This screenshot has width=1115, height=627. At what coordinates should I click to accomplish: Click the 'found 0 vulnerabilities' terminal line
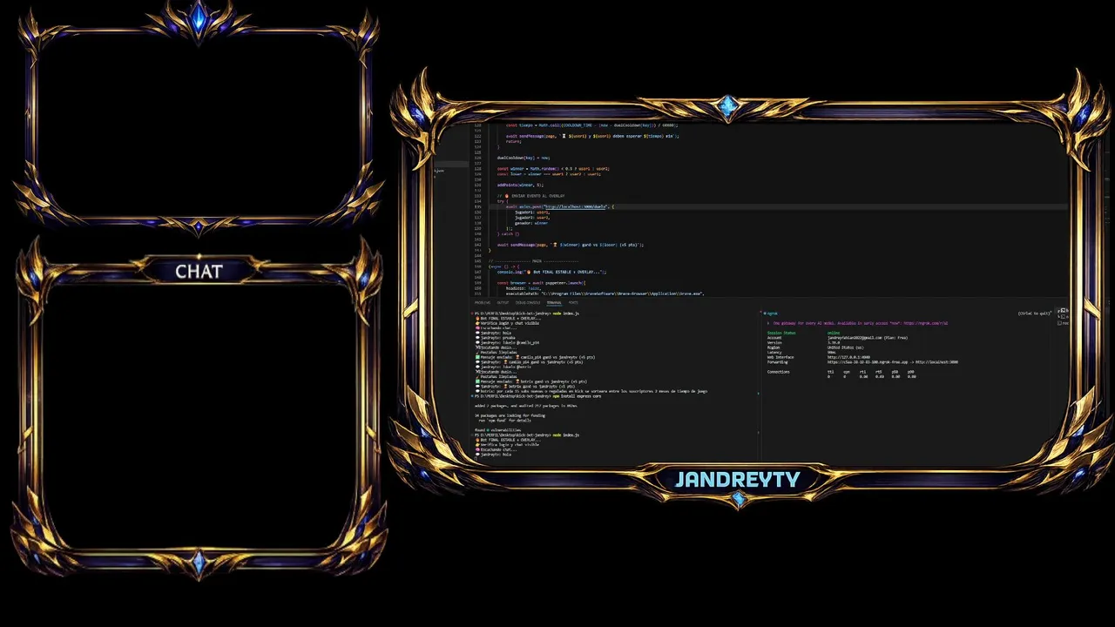tap(497, 430)
